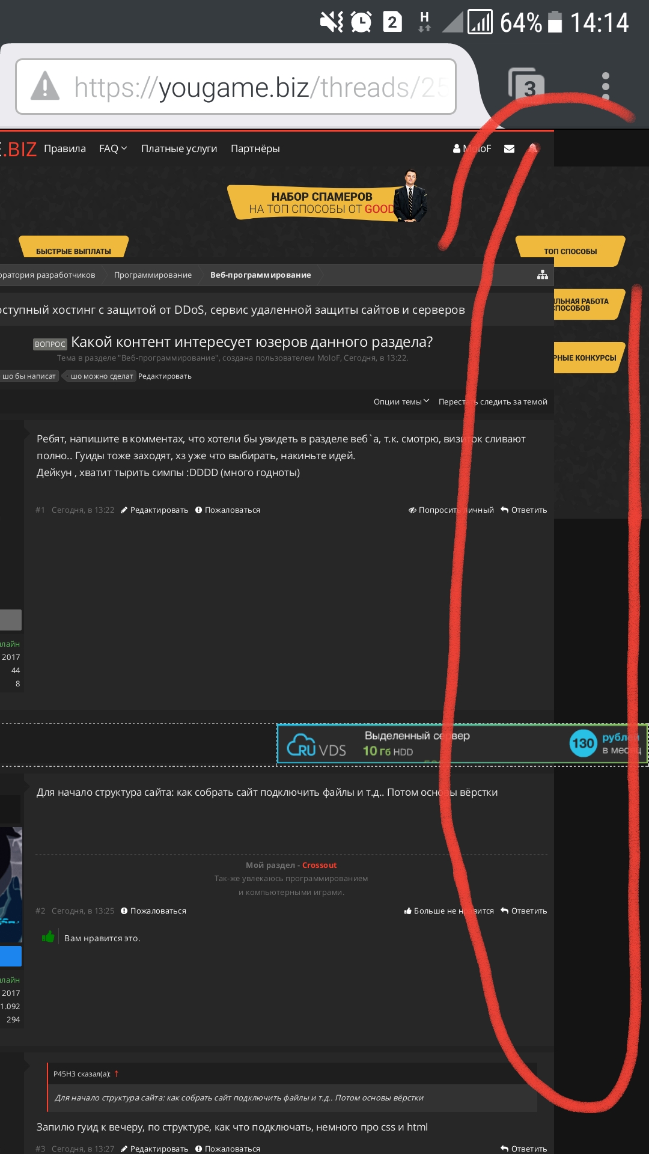649x1154 pixels.
Task: Tap muted vibrate status icon
Action: pos(331,22)
